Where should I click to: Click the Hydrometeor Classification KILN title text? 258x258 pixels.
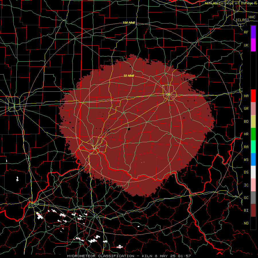tap(129, 256)
